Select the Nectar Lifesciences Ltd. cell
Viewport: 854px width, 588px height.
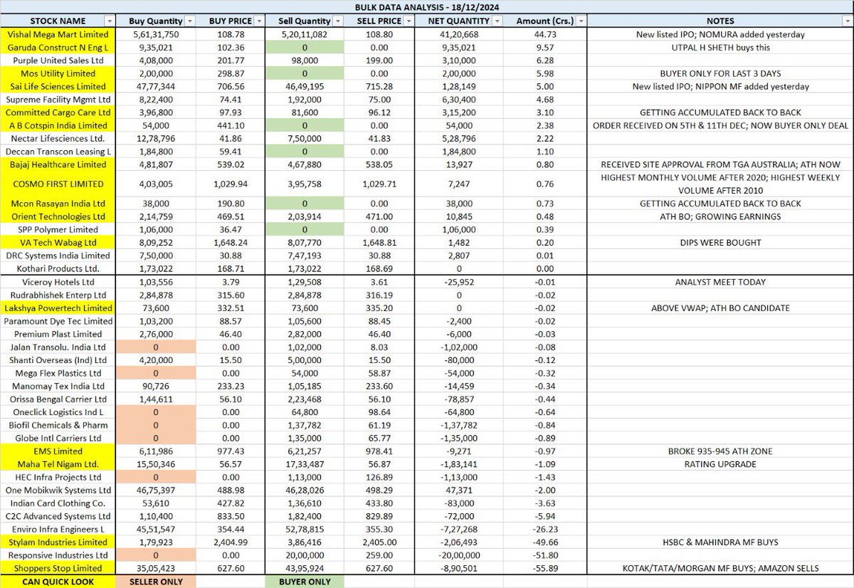click(x=59, y=139)
